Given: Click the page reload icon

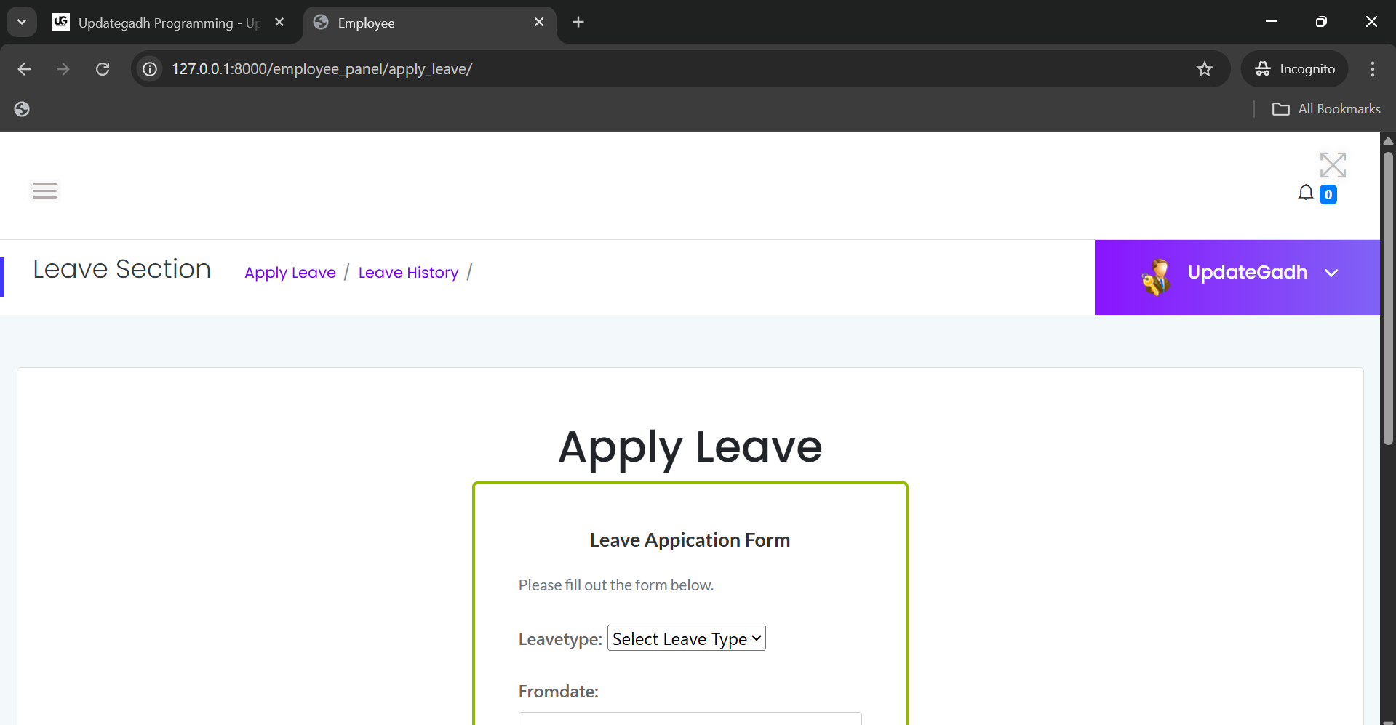Looking at the screenshot, I should click(x=103, y=68).
